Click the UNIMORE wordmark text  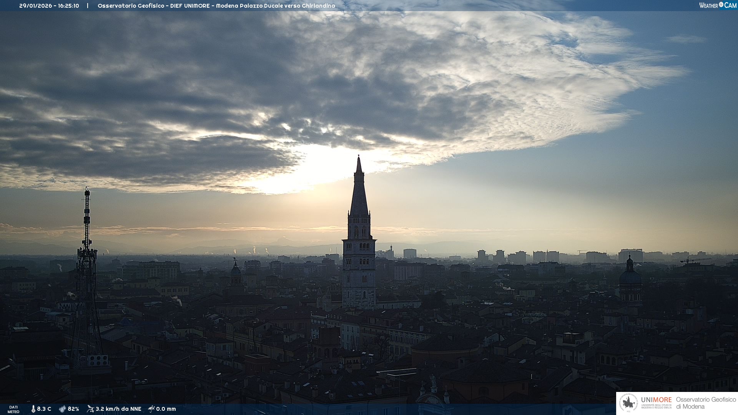tap(656, 400)
